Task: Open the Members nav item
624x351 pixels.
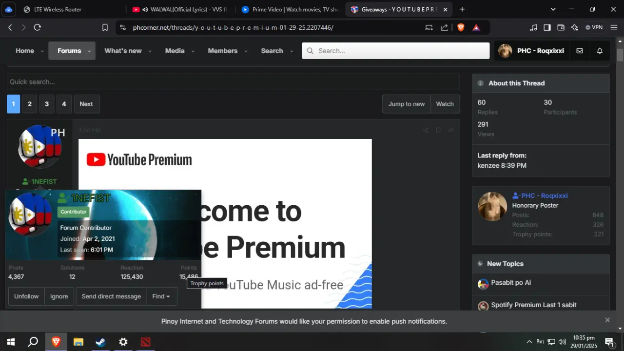Action: pos(223,51)
